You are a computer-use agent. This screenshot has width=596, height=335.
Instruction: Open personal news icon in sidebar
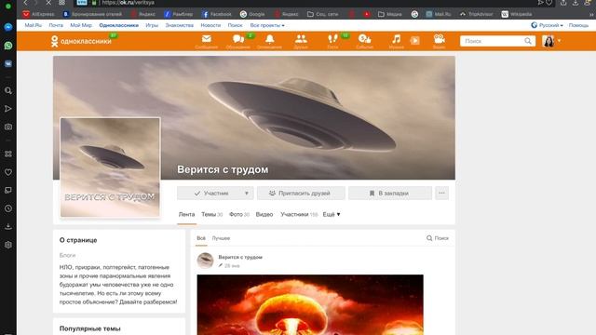(8, 190)
